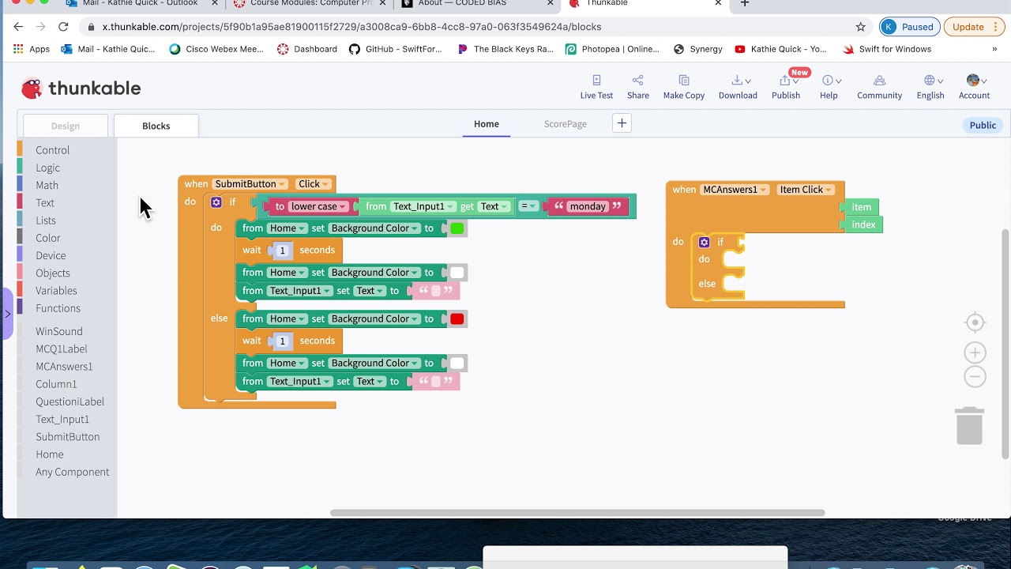Screen dimensions: 1011x569
Task: Open Live Test preview
Action: click(596, 87)
